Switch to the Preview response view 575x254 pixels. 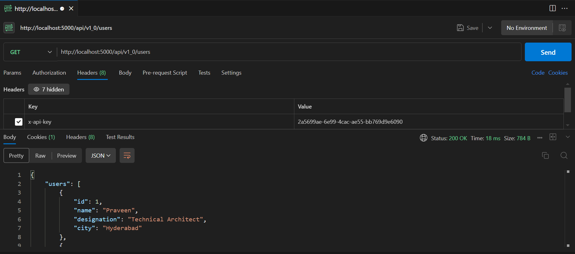click(x=67, y=155)
